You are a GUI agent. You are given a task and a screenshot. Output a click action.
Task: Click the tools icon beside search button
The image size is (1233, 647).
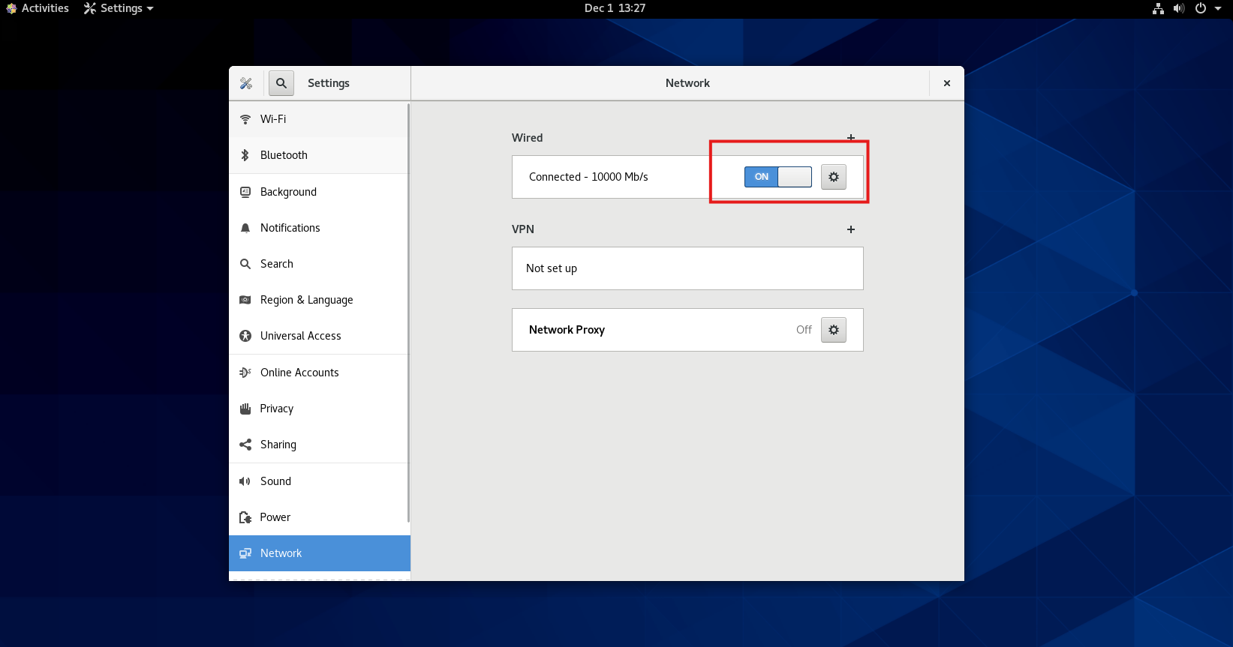(x=246, y=83)
